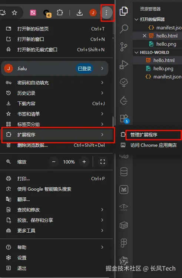This screenshot has height=278, width=182.
Task: Open VS Code Explorer files icon
Action: 124,11
